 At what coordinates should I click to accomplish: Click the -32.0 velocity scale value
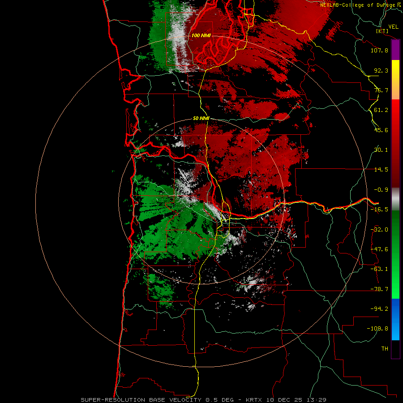(x=379, y=229)
